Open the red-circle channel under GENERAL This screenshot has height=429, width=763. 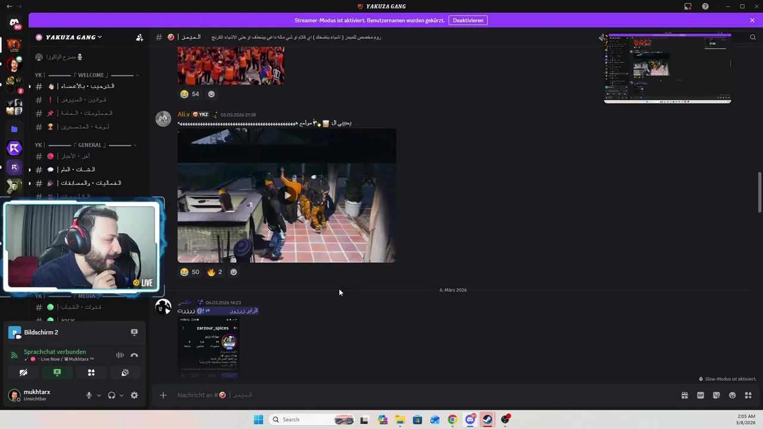point(86,156)
